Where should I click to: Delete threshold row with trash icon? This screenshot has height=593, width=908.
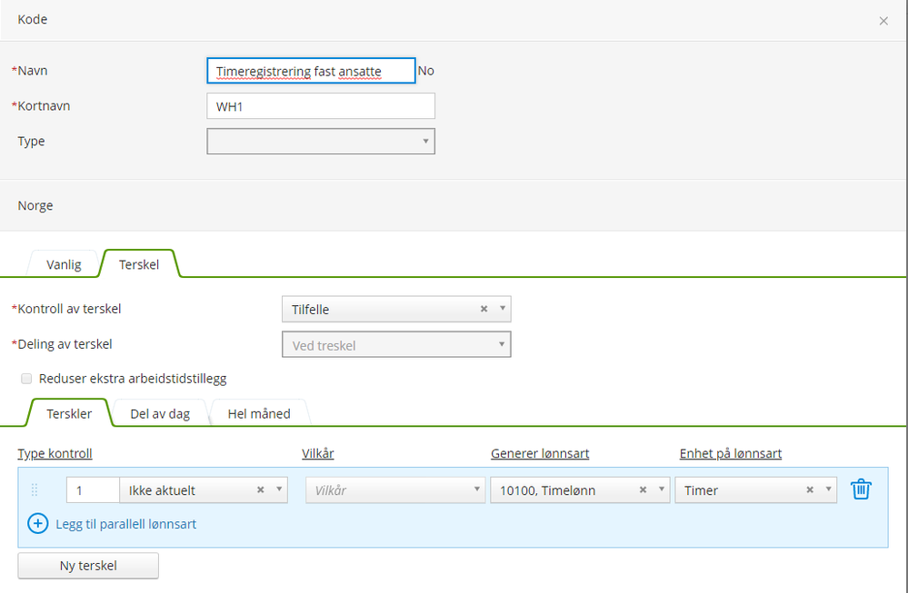(x=860, y=489)
